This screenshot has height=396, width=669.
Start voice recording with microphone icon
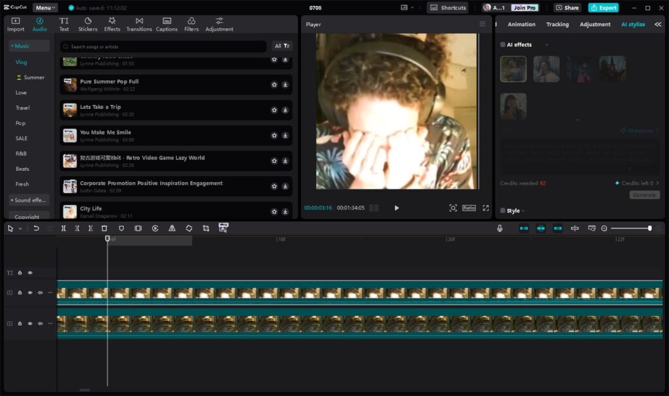500,228
